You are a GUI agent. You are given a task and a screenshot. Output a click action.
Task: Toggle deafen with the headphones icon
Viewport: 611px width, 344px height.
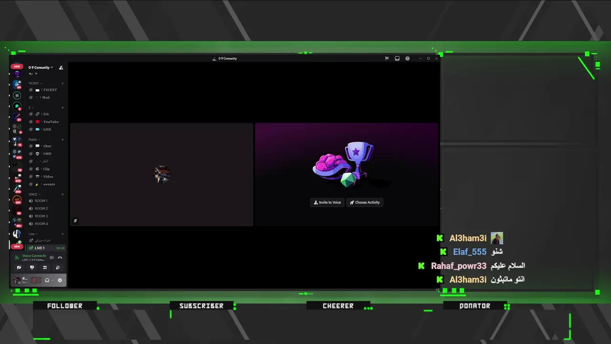click(x=47, y=280)
